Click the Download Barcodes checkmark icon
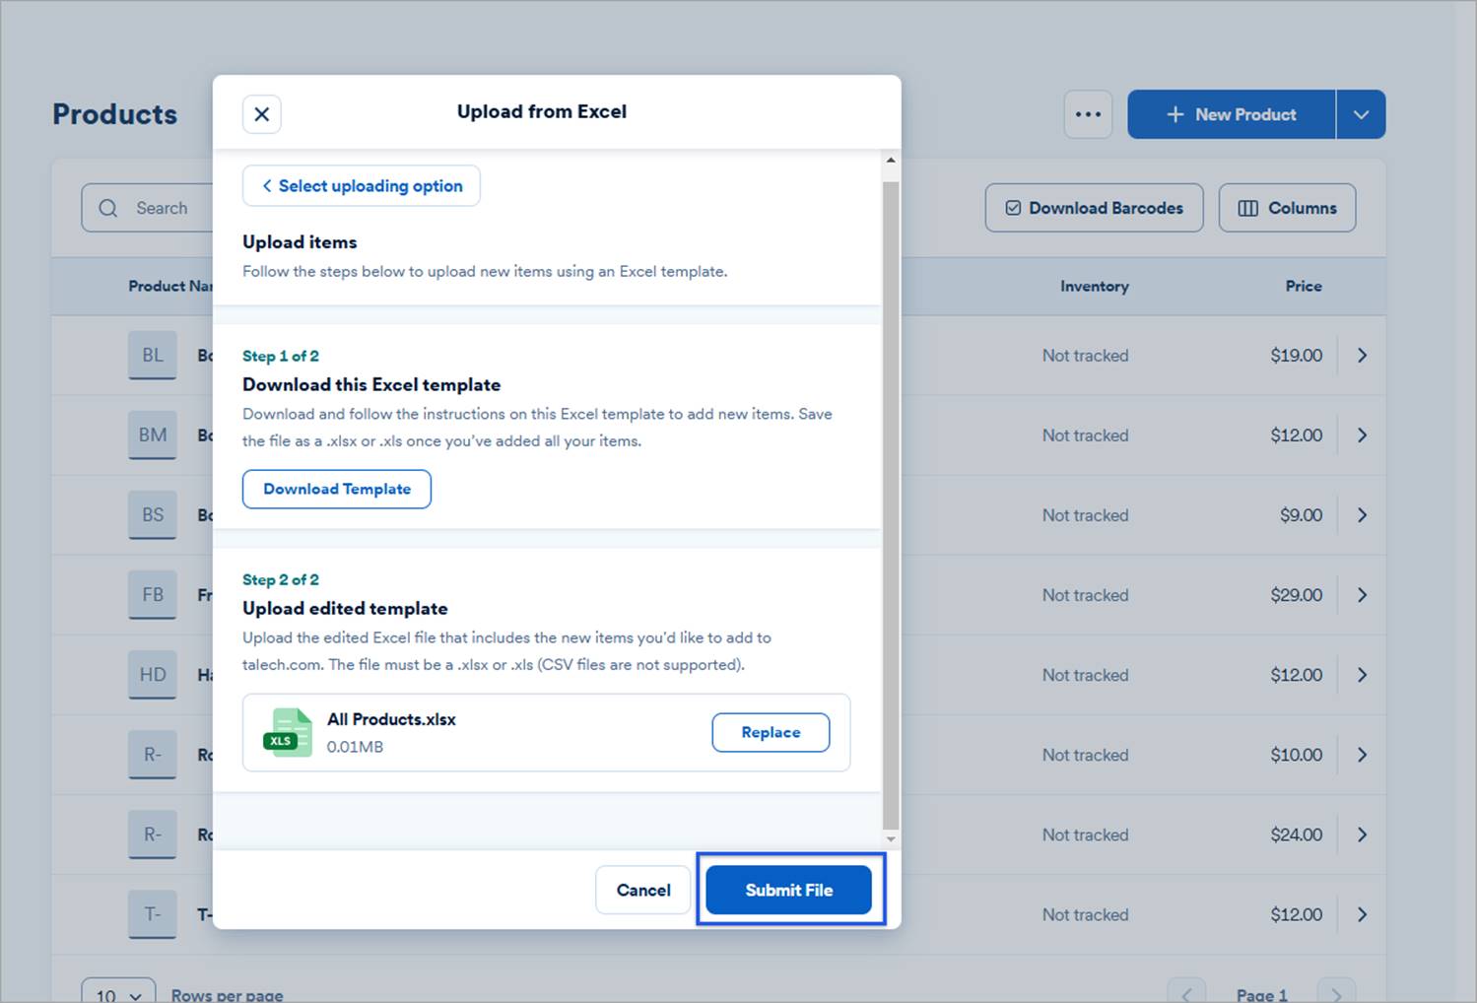This screenshot has width=1477, height=1003. click(x=1012, y=208)
